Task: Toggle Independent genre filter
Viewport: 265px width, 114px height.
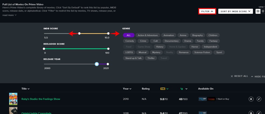Action: [210, 47]
